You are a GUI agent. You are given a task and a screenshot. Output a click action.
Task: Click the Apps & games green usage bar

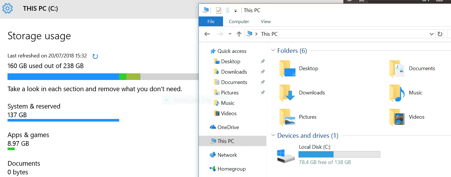[11, 149]
